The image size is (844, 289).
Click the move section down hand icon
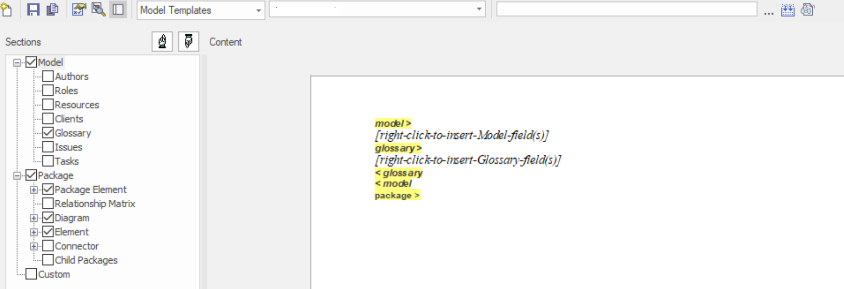188,41
